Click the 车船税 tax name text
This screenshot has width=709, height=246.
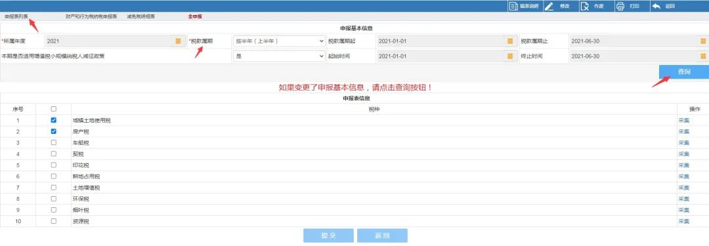point(81,143)
